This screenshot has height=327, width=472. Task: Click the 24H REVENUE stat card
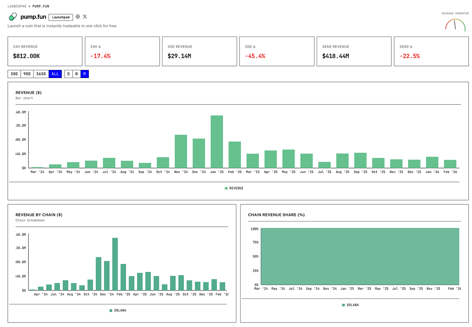(45, 51)
